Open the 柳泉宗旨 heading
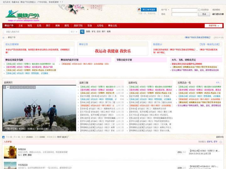This screenshot has height=169, width=226. (83, 44)
